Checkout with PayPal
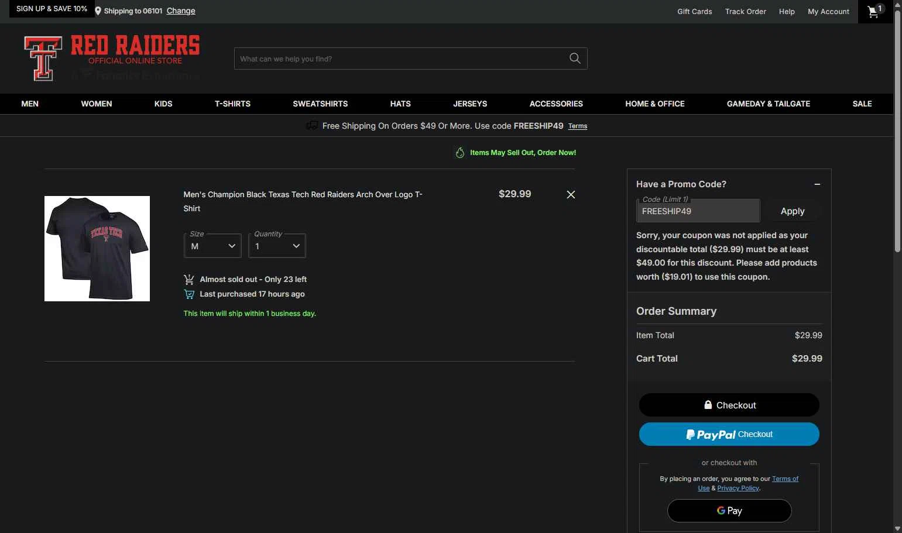 point(729,434)
